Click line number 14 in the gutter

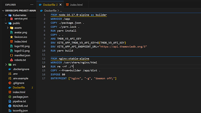click(43, 67)
